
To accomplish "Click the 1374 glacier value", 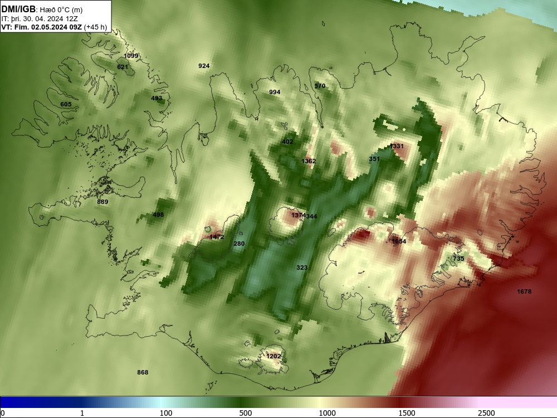I will [x=298, y=215].
